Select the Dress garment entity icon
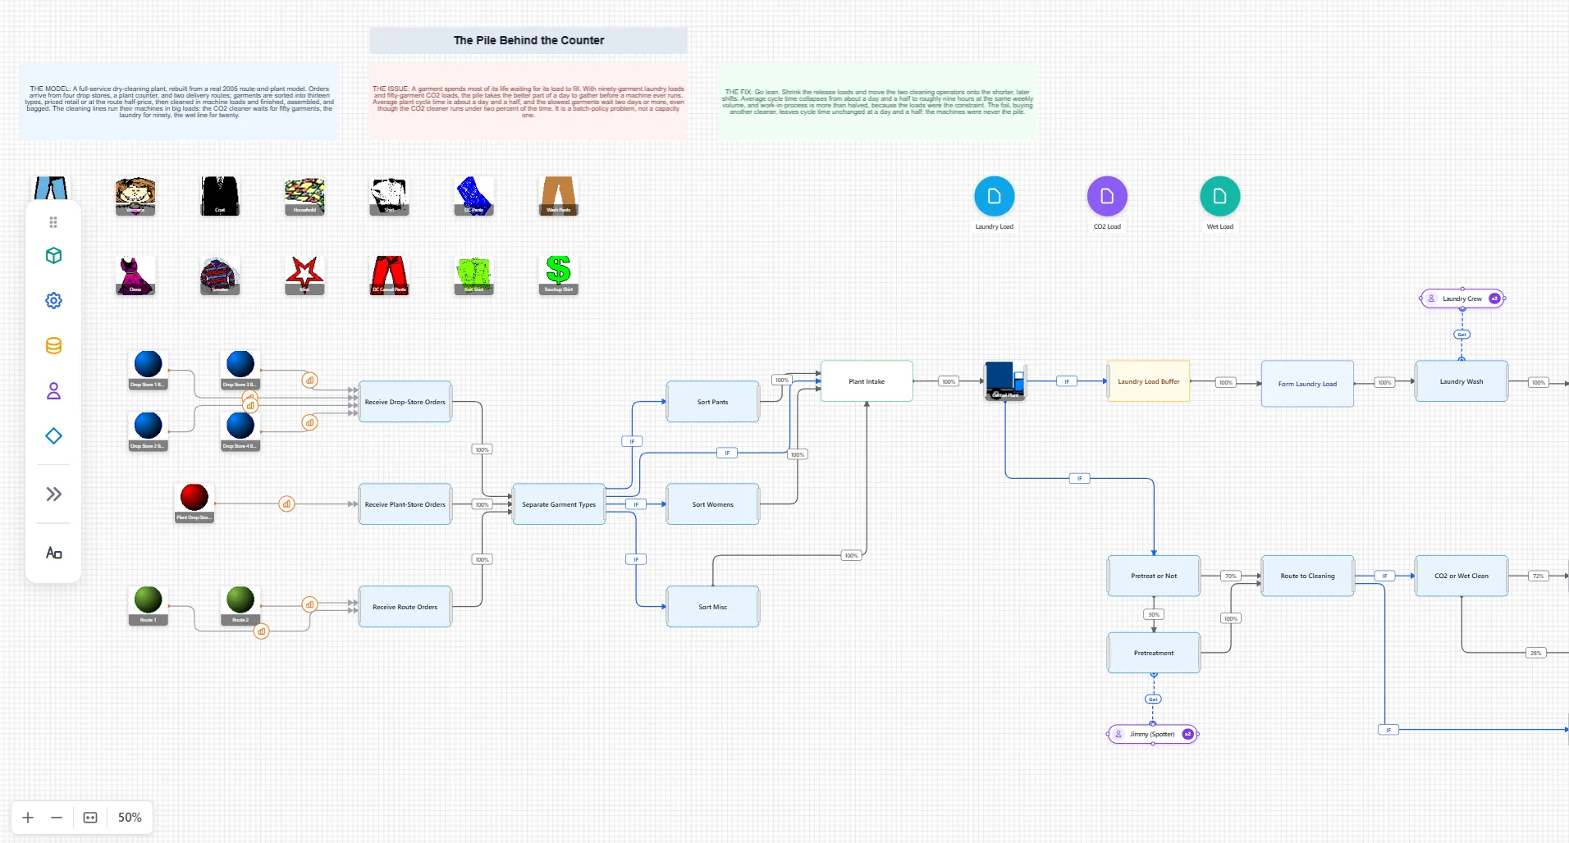 click(135, 276)
